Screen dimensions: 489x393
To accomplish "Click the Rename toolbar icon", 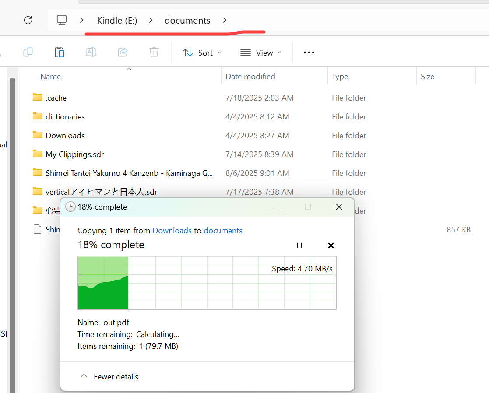I will pyautogui.click(x=91, y=53).
